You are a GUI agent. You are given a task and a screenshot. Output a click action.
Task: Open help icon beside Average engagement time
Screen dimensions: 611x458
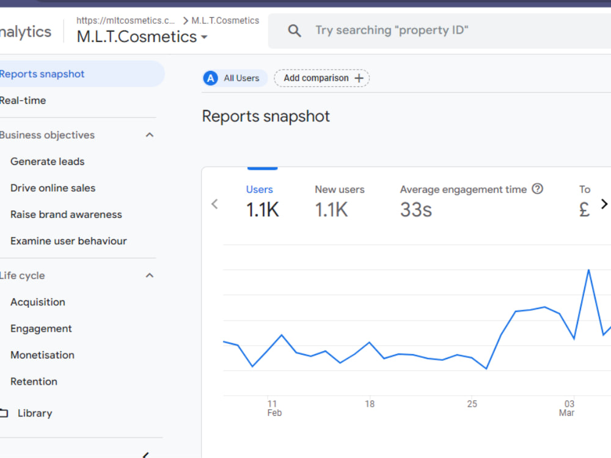(x=537, y=189)
